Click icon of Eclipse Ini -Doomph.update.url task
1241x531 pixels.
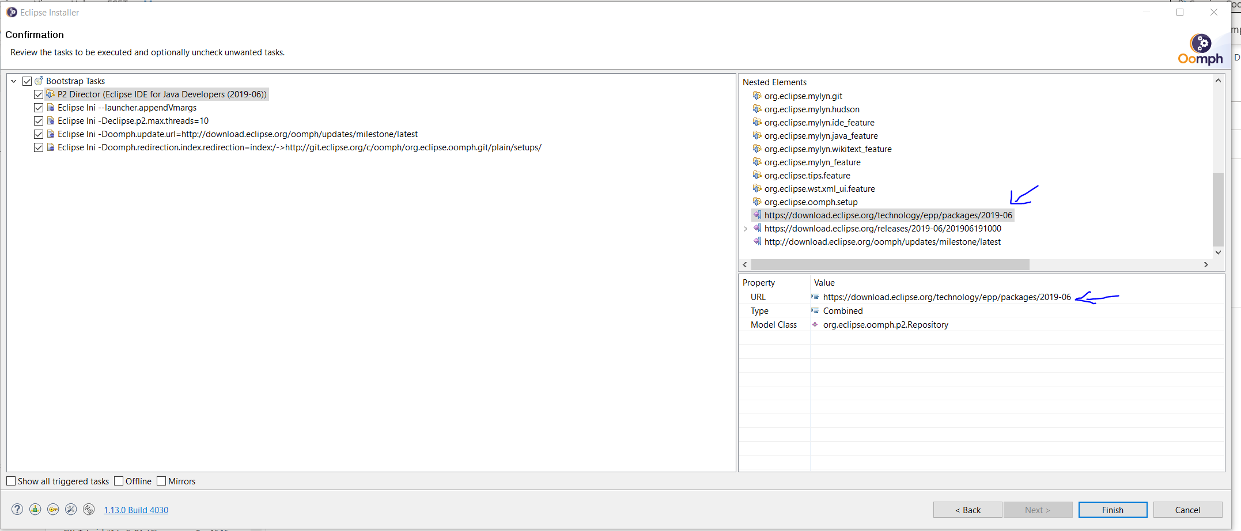click(51, 134)
